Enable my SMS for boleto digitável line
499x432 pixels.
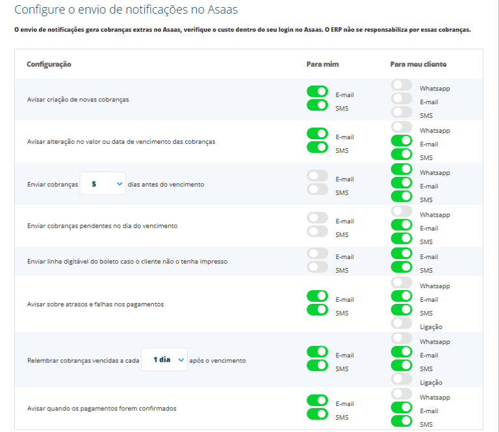[x=317, y=267]
